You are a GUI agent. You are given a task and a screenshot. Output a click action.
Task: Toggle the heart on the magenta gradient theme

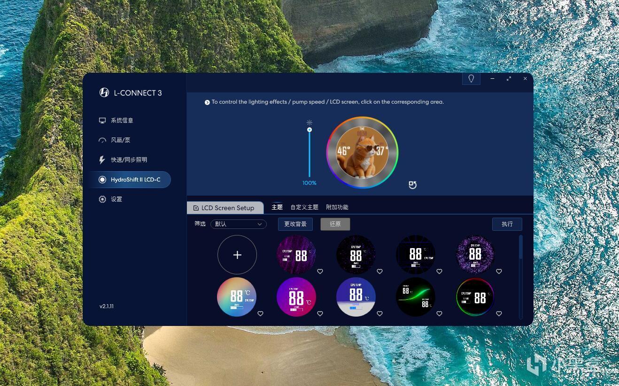[320, 313]
